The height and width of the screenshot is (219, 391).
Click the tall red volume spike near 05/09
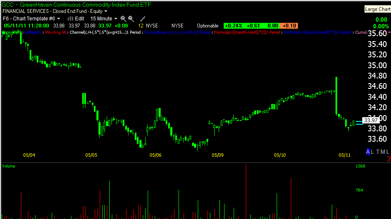[246, 191]
